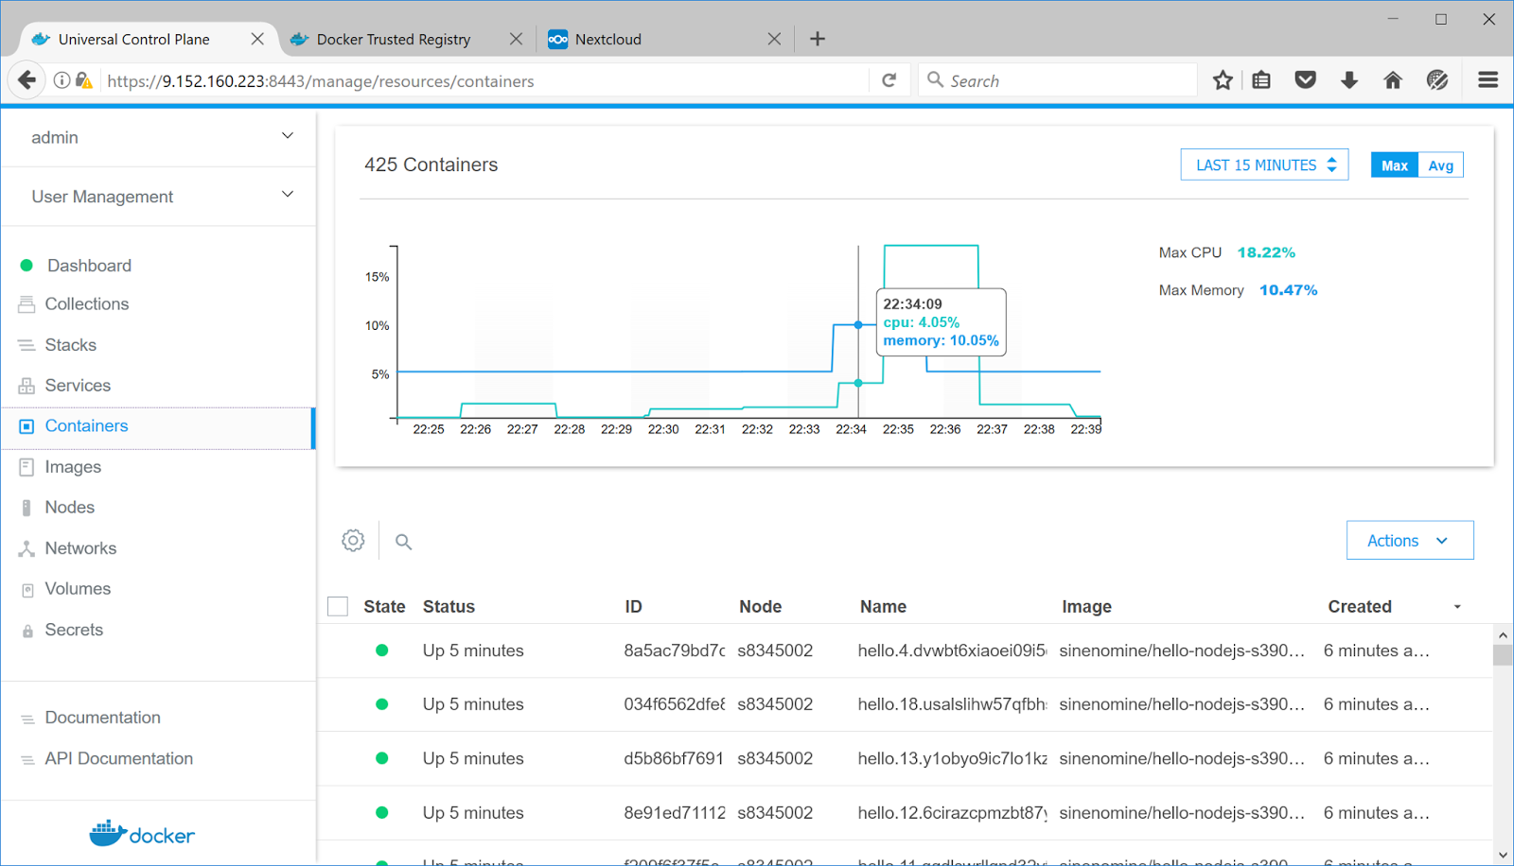Click the Docker logo in sidebar footer

click(x=142, y=834)
